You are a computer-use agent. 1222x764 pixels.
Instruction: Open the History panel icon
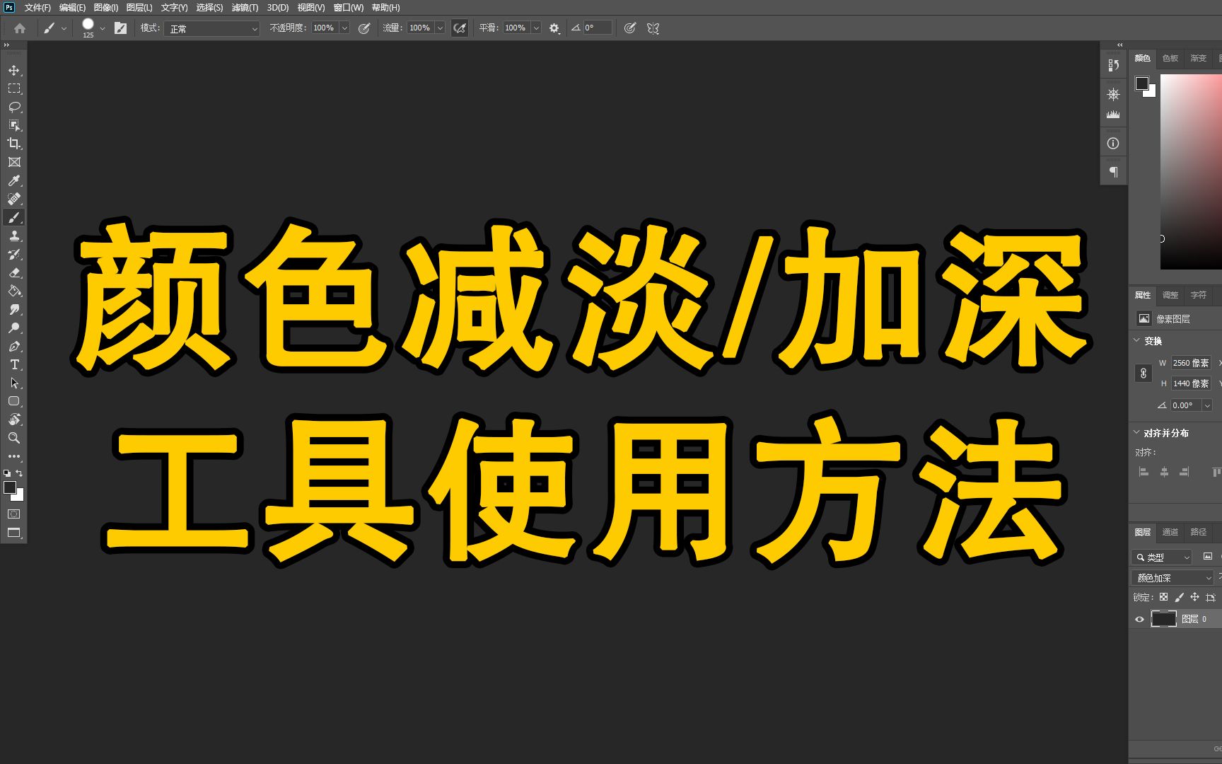[1113, 65]
